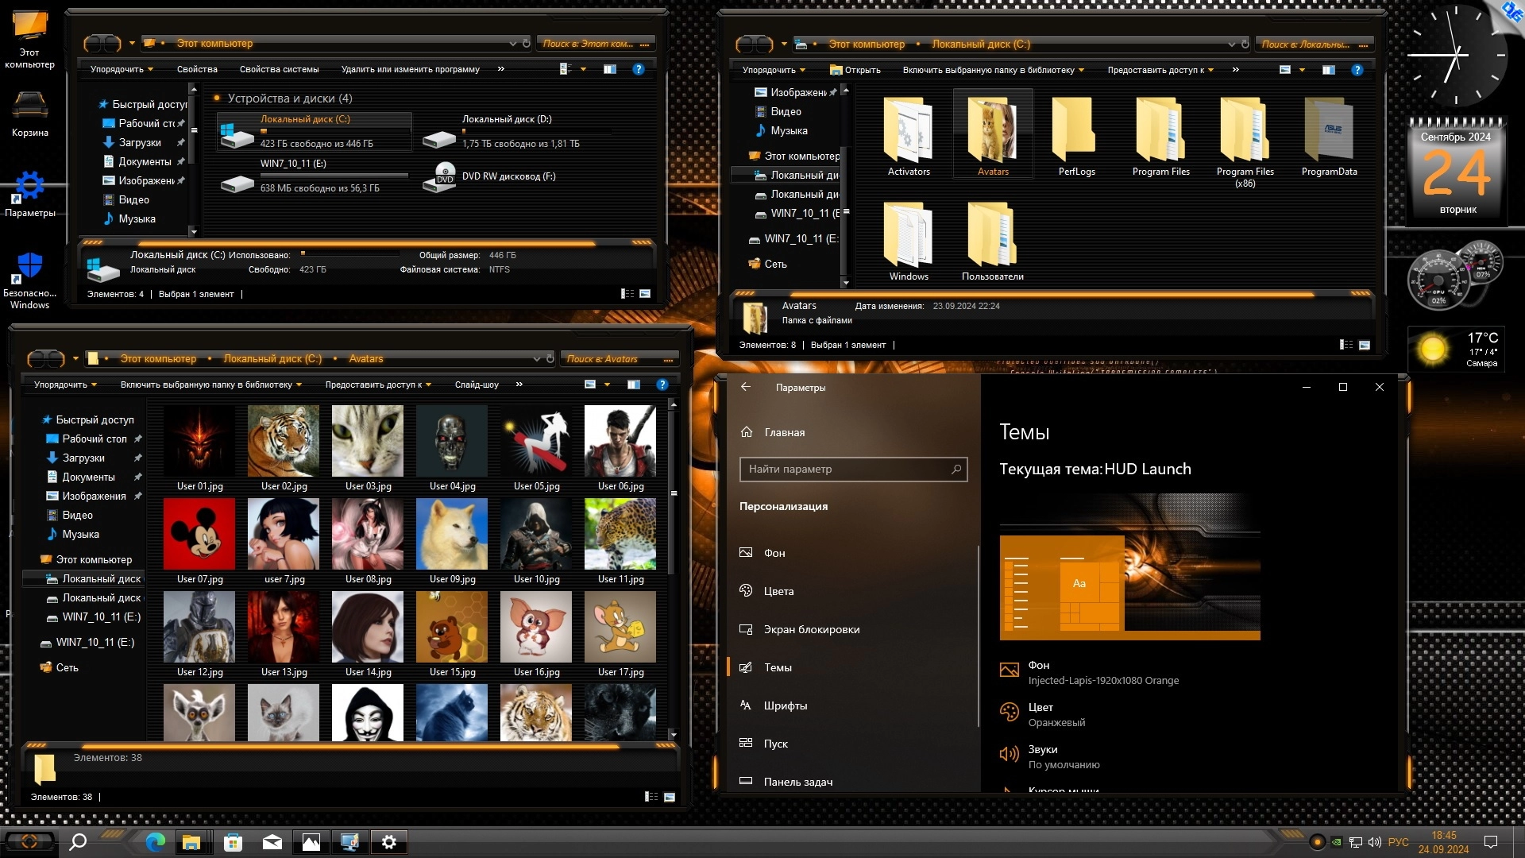
Task: Open the Themes section in Settings
Action: tap(777, 667)
